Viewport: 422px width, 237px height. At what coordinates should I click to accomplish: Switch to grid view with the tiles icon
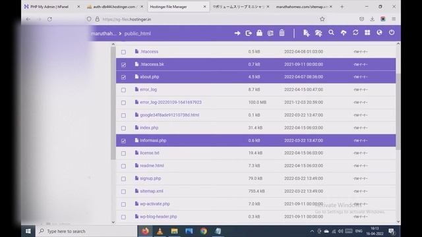367,33
